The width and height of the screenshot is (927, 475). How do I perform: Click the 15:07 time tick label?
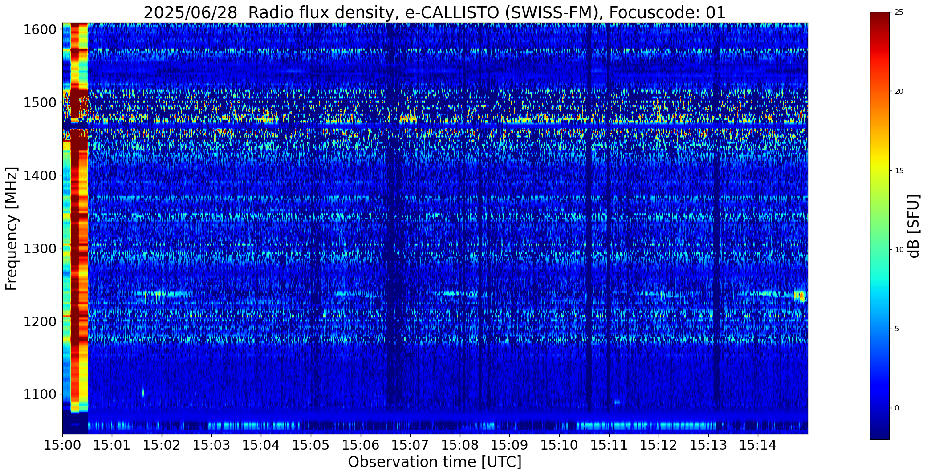[410, 445]
